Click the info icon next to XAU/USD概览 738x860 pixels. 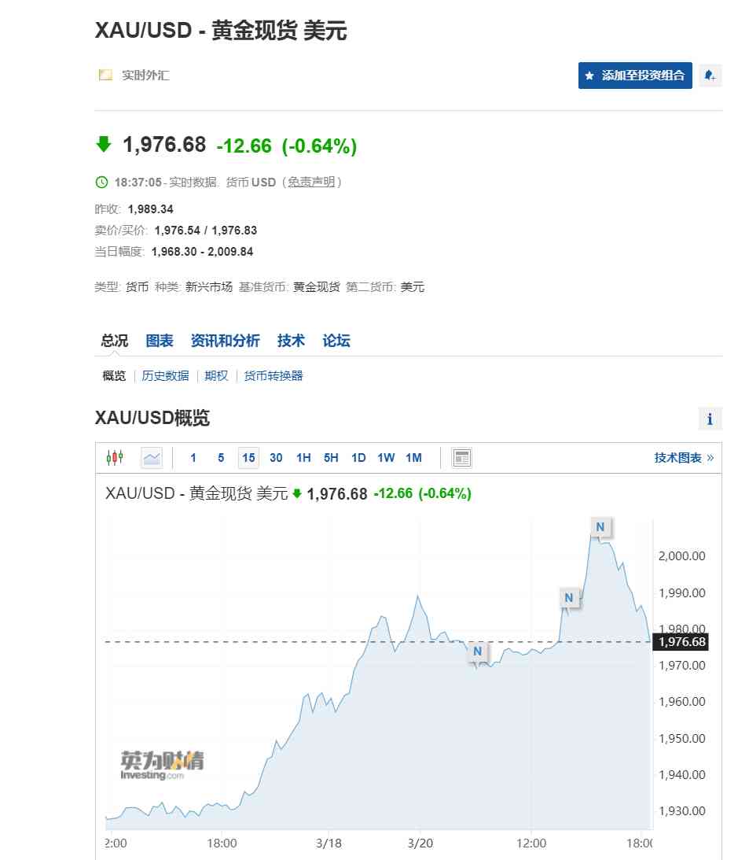[x=710, y=418]
